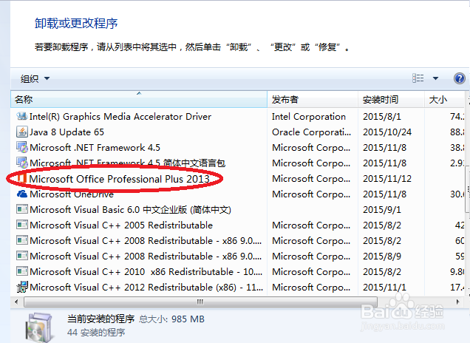Click the horizontal scrollbar left arrow
Image resolution: width=470 pixels, height=343 pixels.
[x=16, y=302]
